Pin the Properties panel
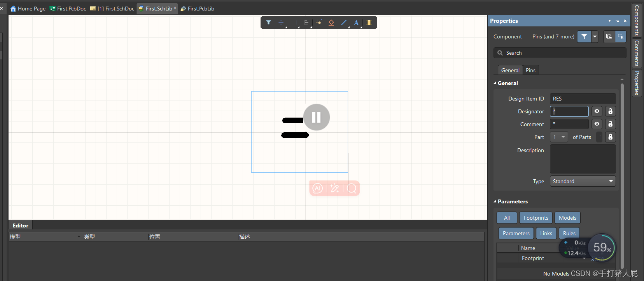 coord(618,21)
